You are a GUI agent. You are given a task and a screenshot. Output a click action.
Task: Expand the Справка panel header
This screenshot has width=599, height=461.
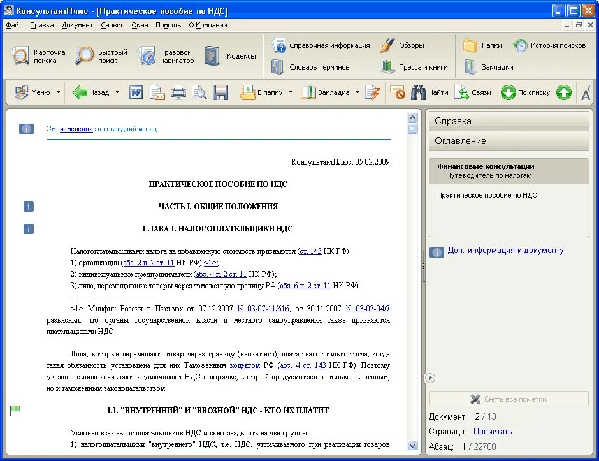click(x=509, y=121)
